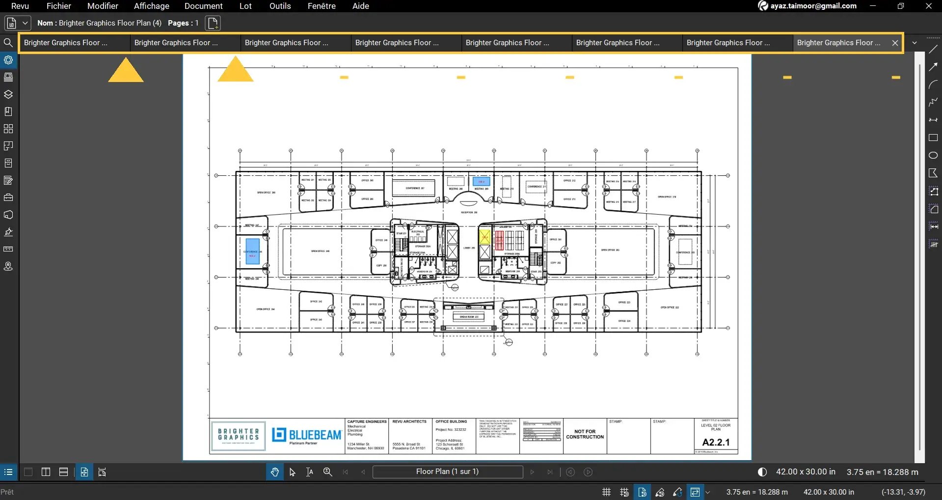The height and width of the screenshot is (500, 942).
Task: Open the Layers panel in left sidebar
Action: 8,94
